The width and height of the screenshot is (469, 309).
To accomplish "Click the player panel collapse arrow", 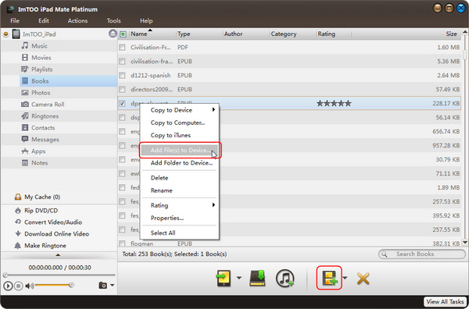I will [x=58, y=255].
